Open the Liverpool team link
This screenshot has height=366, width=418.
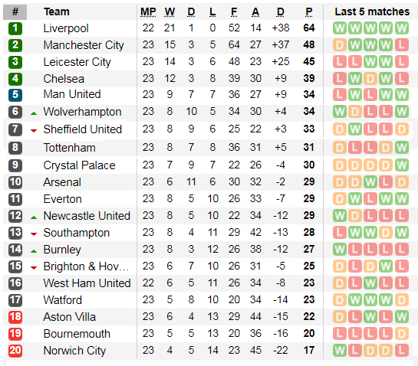pos(66,28)
